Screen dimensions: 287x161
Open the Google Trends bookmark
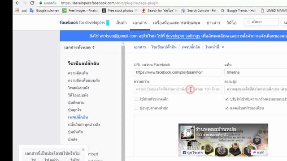click(x=238, y=11)
